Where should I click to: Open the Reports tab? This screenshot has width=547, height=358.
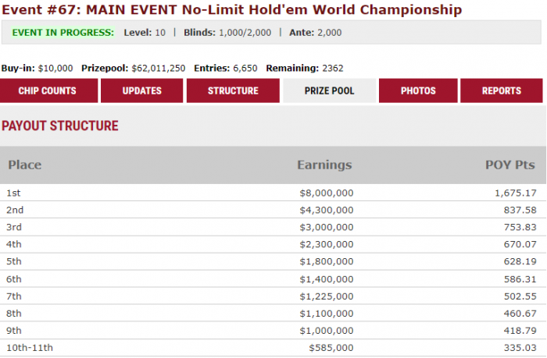(x=502, y=90)
